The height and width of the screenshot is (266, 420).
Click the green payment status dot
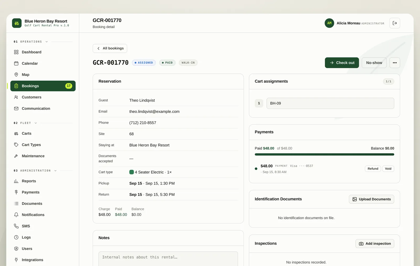pyautogui.click(x=256, y=169)
